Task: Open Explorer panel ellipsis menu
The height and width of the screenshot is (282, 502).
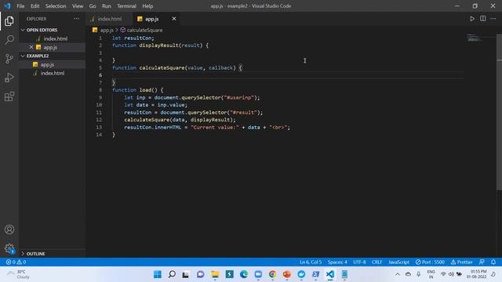Action: [x=77, y=19]
